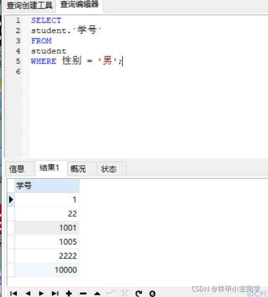Select the 查询编辑器 tab
This screenshot has width=268, height=297.
click(x=79, y=5)
